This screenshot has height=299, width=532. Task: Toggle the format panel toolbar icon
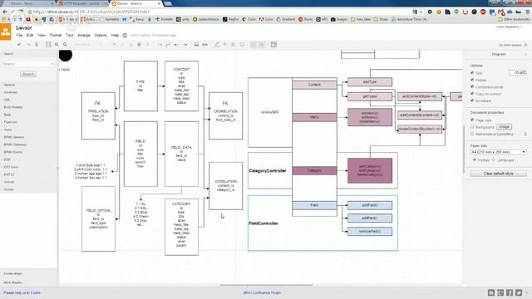point(273,44)
